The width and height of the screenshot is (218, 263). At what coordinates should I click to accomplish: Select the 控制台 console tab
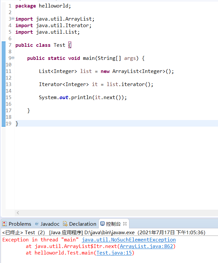(113, 224)
